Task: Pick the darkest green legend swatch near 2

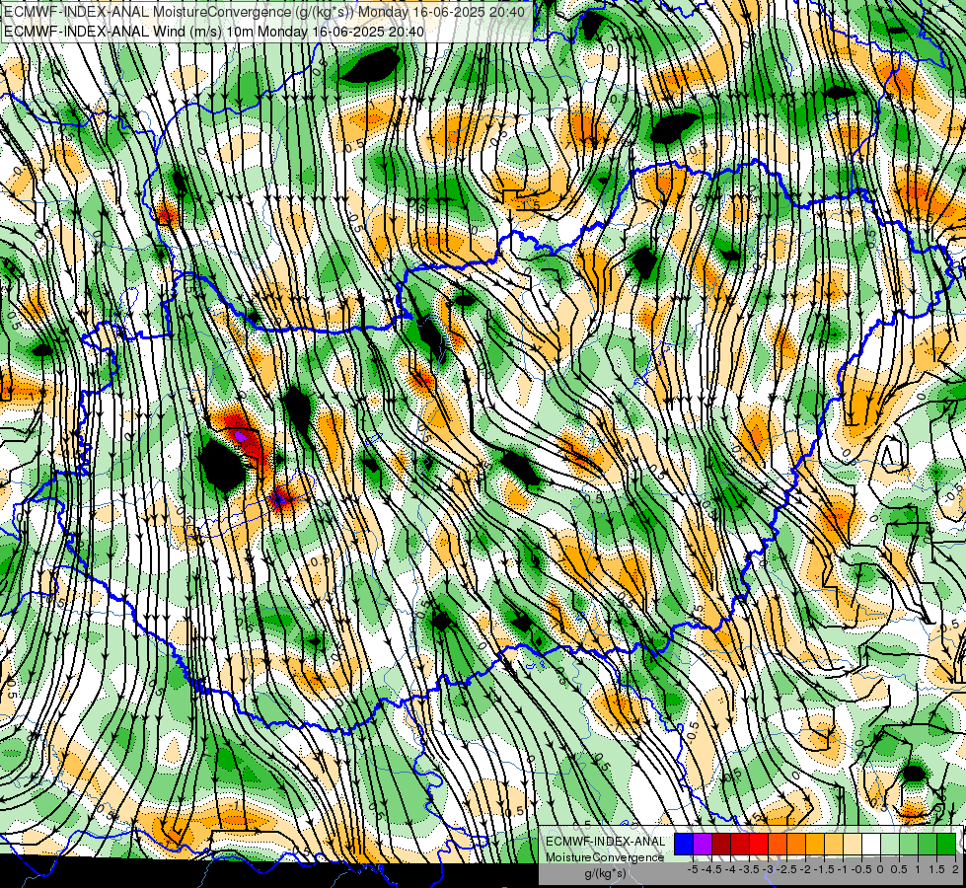Action: point(946,845)
